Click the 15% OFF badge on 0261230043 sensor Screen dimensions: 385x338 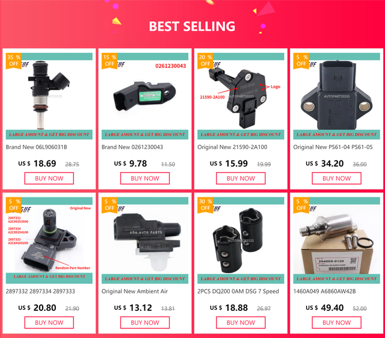(109, 61)
